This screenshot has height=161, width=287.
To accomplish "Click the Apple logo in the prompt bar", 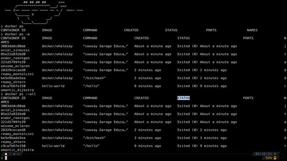I will (x=6, y=154).
